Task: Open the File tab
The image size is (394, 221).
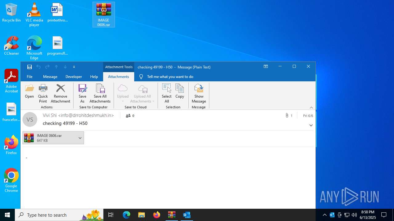Action: click(x=30, y=77)
